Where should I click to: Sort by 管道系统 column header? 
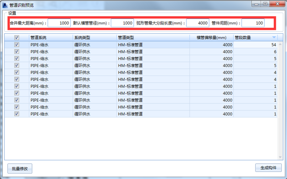tap(51, 38)
